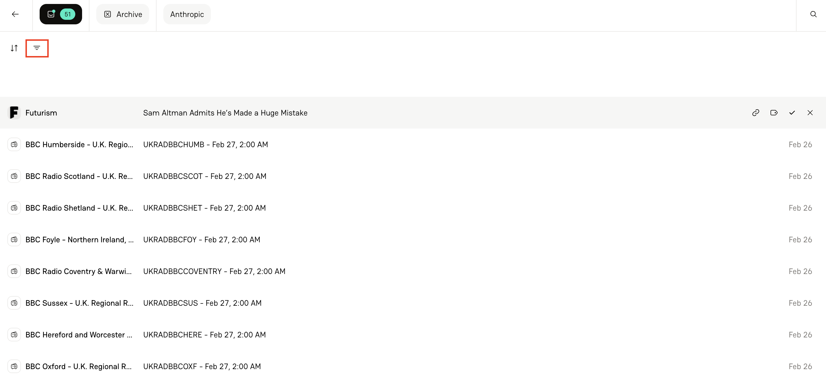
Task: Open "Sam Altman Admits He's Made a Huge Mistake"
Action: click(225, 113)
